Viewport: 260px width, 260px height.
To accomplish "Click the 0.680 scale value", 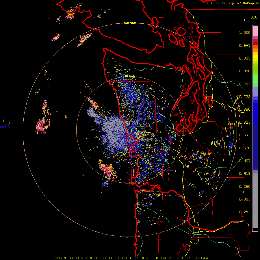I will (x=245, y=109).
